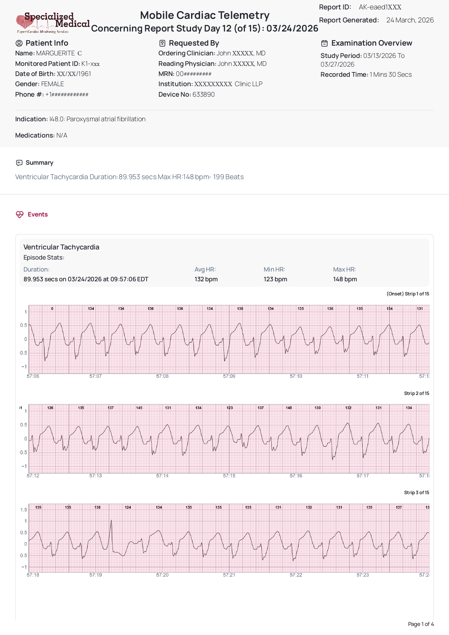This screenshot has width=449, height=635.
Task: Click the Patient Info person icon
Action: [x=19, y=43]
